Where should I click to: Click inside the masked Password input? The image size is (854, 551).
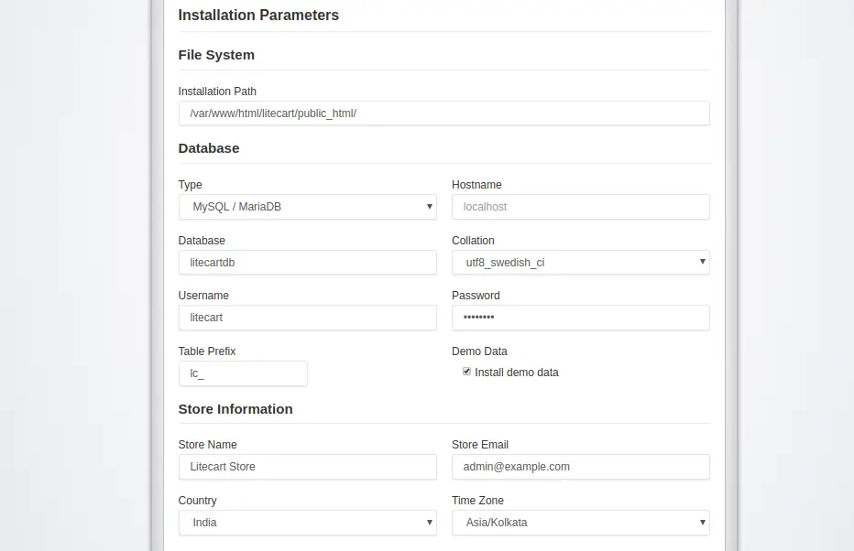click(x=581, y=318)
